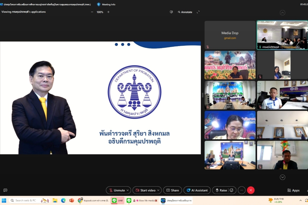Switch to Chrome Kapook.com taskbar window
The image size is (308, 205).
[x=93, y=200]
